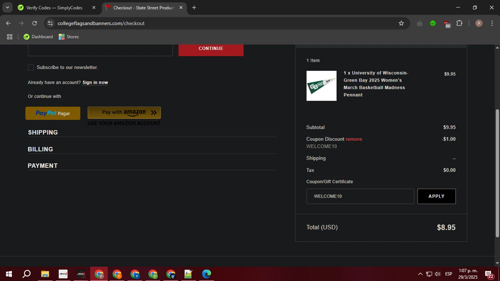Expand the tab search dropdown

click(7, 8)
